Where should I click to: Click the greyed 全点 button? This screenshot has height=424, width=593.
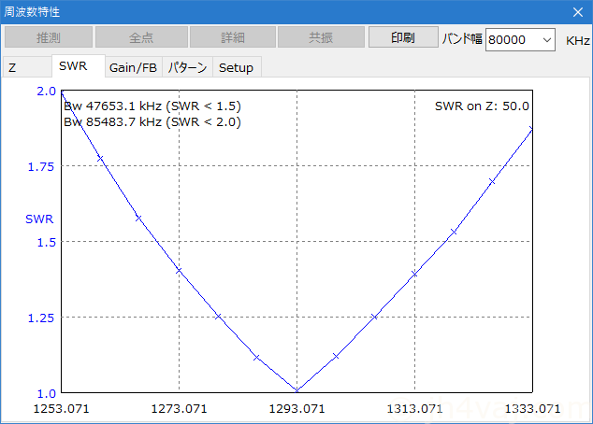click(141, 37)
